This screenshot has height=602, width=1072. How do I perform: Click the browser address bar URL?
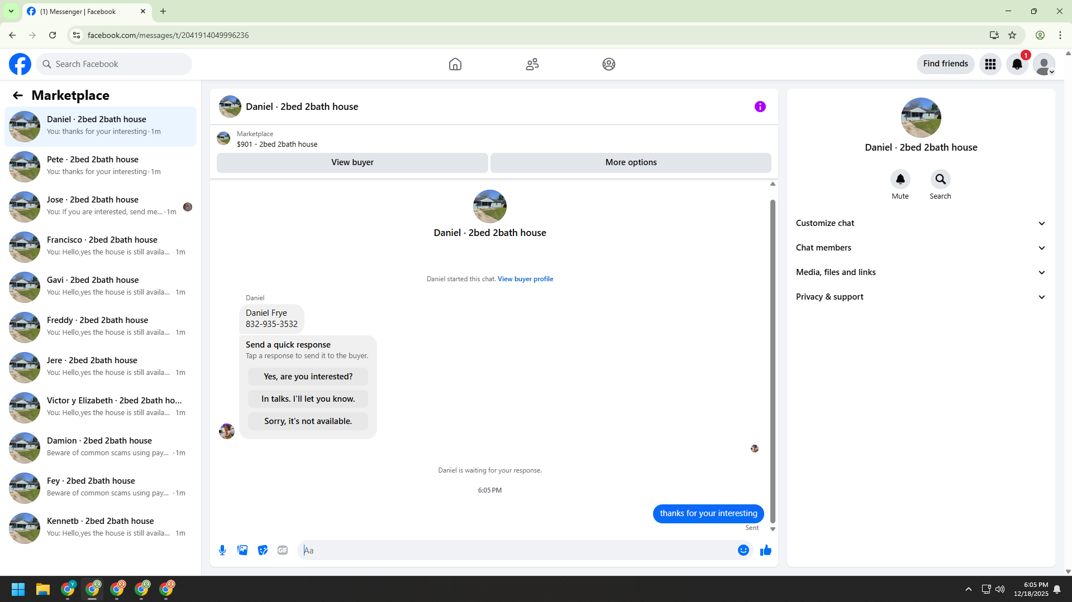[x=168, y=35]
